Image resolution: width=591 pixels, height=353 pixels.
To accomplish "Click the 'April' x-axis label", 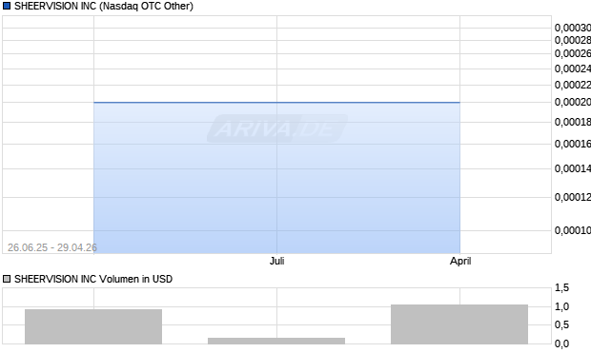I will pos(460,261).
